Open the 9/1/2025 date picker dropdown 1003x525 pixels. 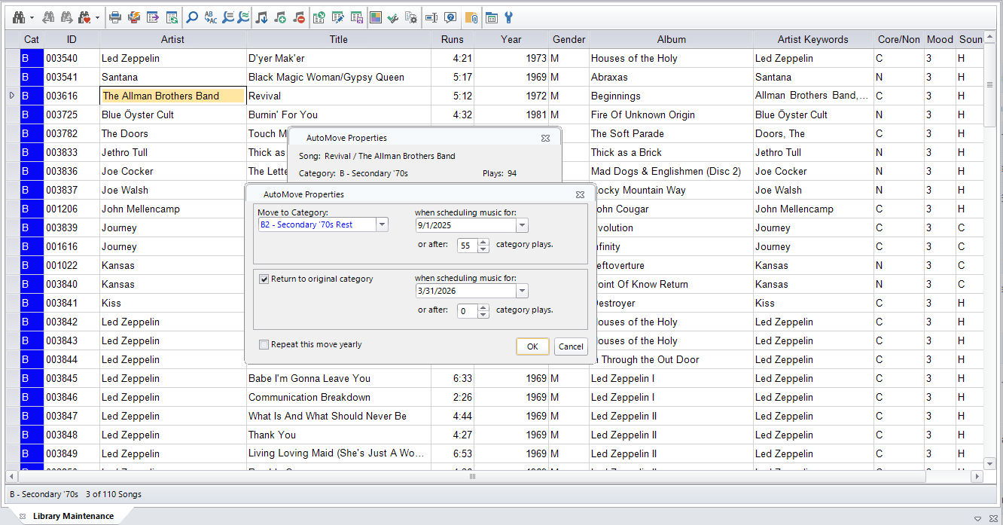(522, 225)
